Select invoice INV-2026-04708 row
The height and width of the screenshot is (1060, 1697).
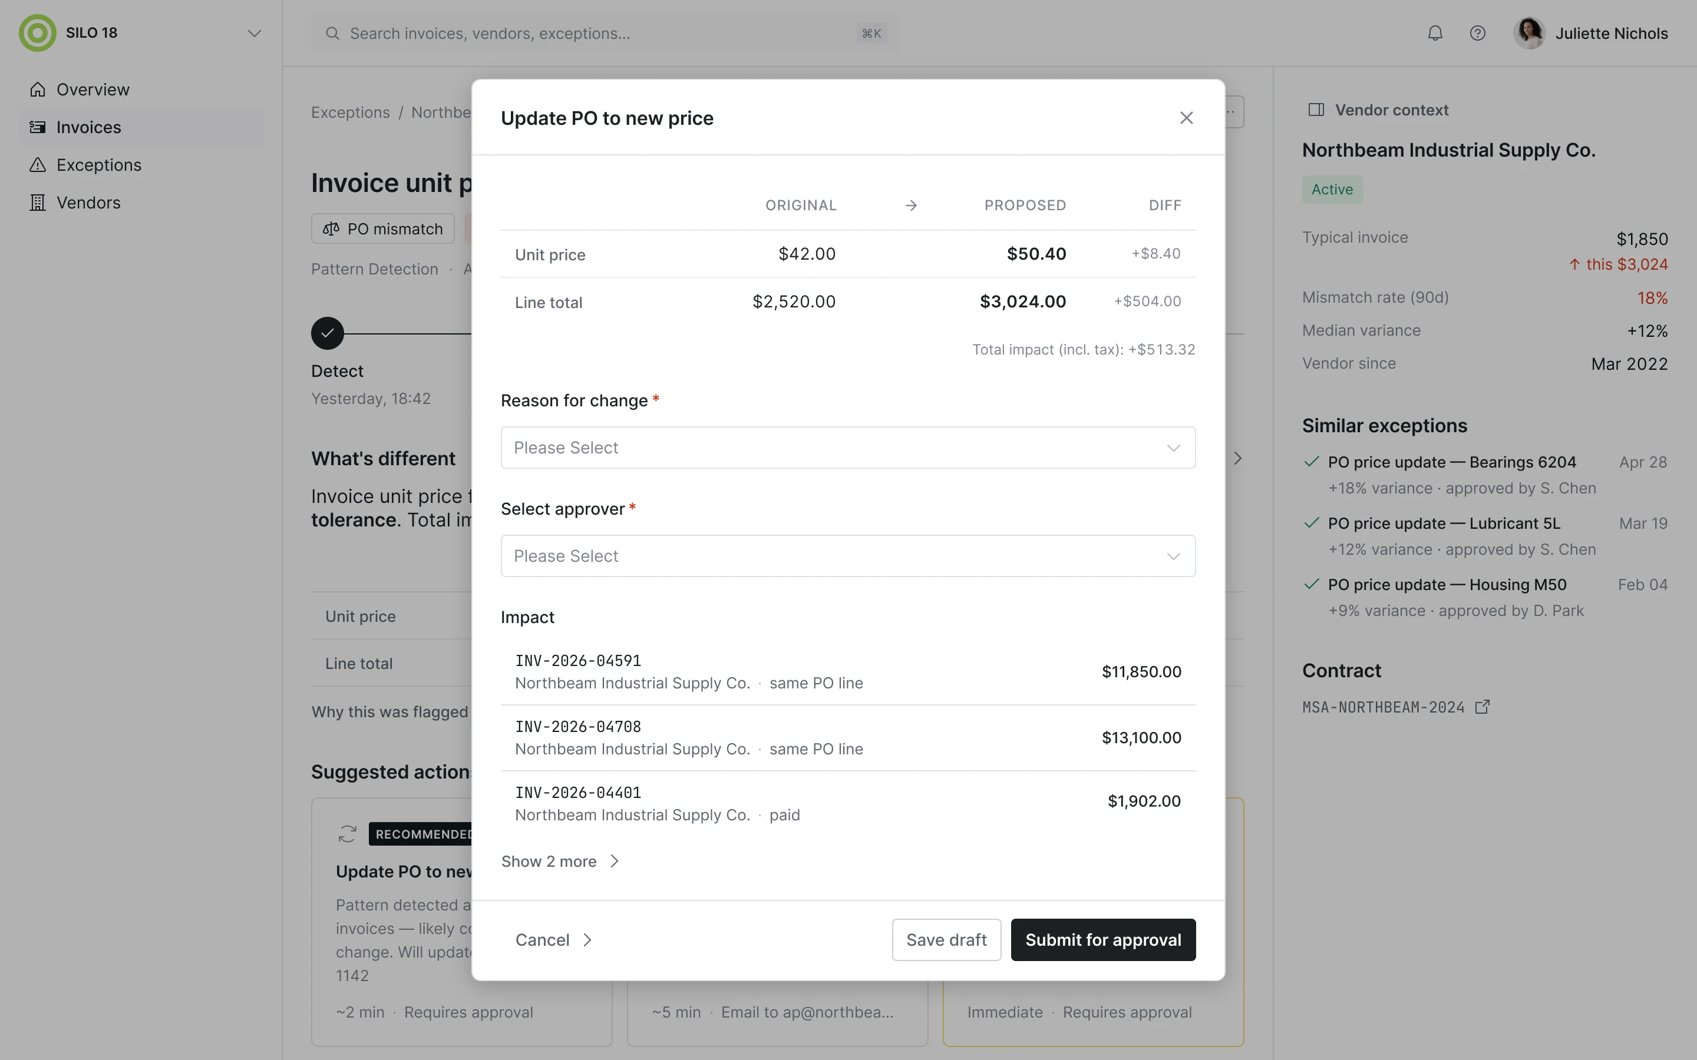848,737
